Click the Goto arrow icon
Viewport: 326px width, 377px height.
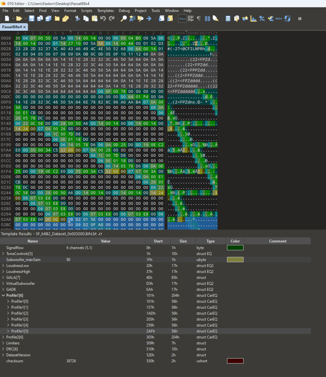[149, 19]
